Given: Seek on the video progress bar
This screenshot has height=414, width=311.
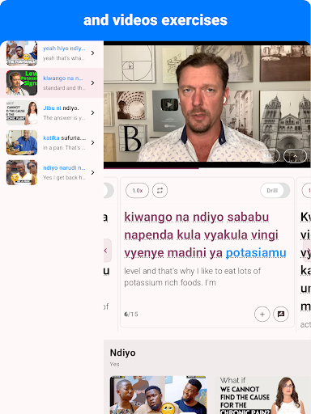Looking at the screenshot, I should pos(207,168).
